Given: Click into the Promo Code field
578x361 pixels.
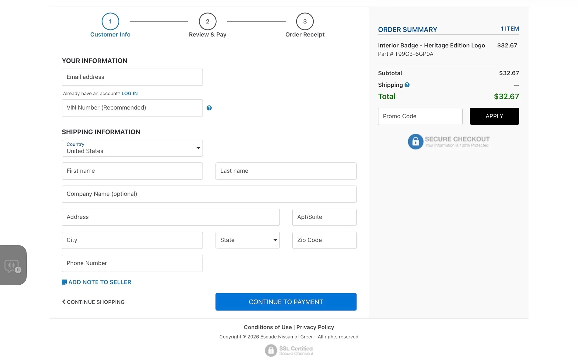Looking at the screenshot, I should [420, 116].
